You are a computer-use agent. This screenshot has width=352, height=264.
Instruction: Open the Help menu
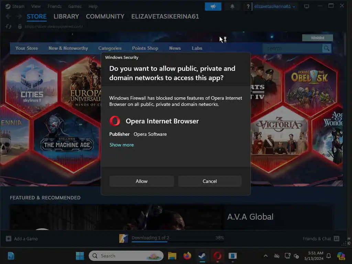coord(93,6)
